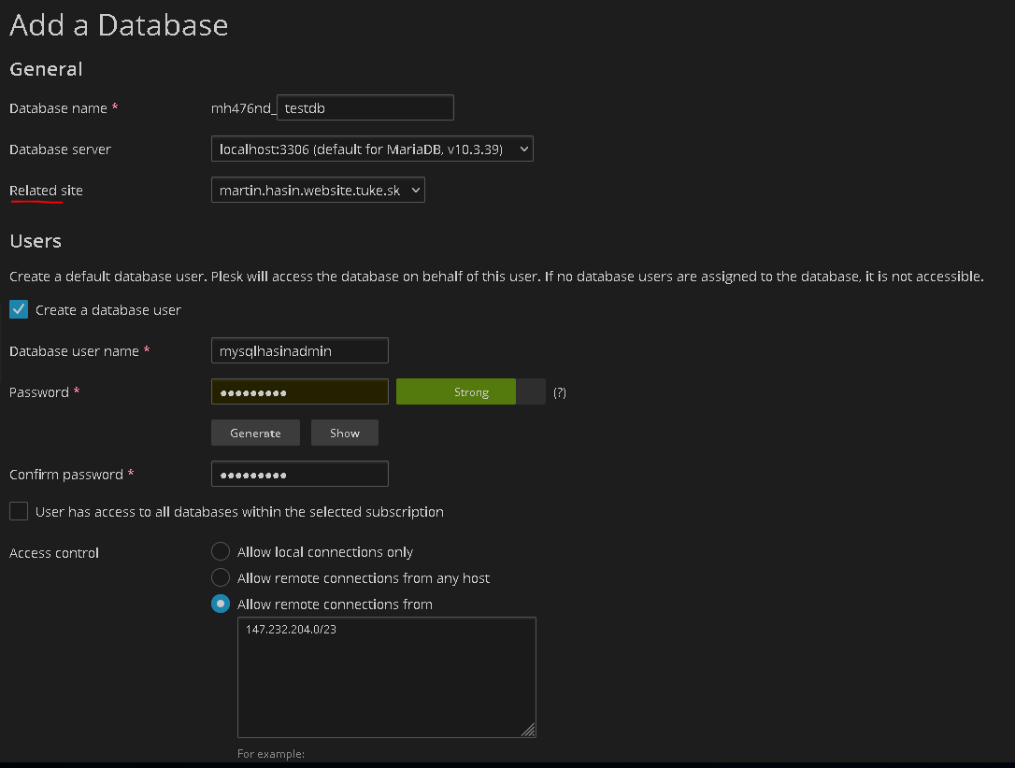Click the resize handle of the IP textarea

[528, 730]
